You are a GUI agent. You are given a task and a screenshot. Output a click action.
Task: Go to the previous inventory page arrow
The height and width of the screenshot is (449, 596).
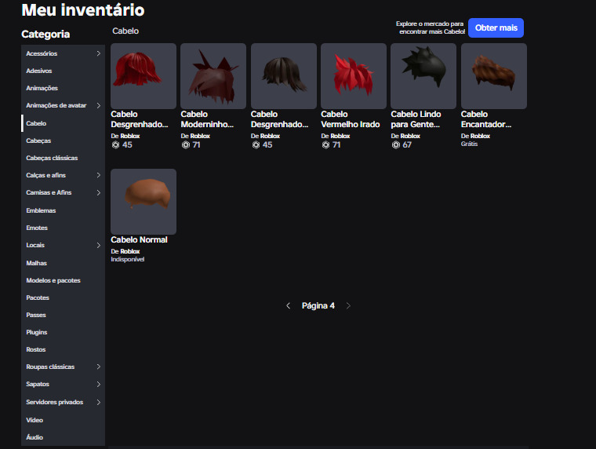(288, 306)
